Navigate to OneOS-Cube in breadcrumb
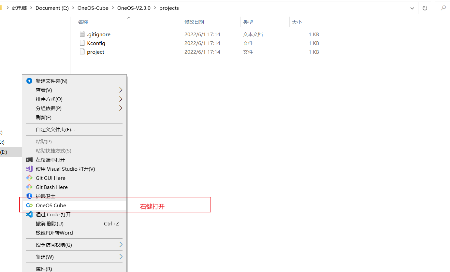 coord(93,8)
